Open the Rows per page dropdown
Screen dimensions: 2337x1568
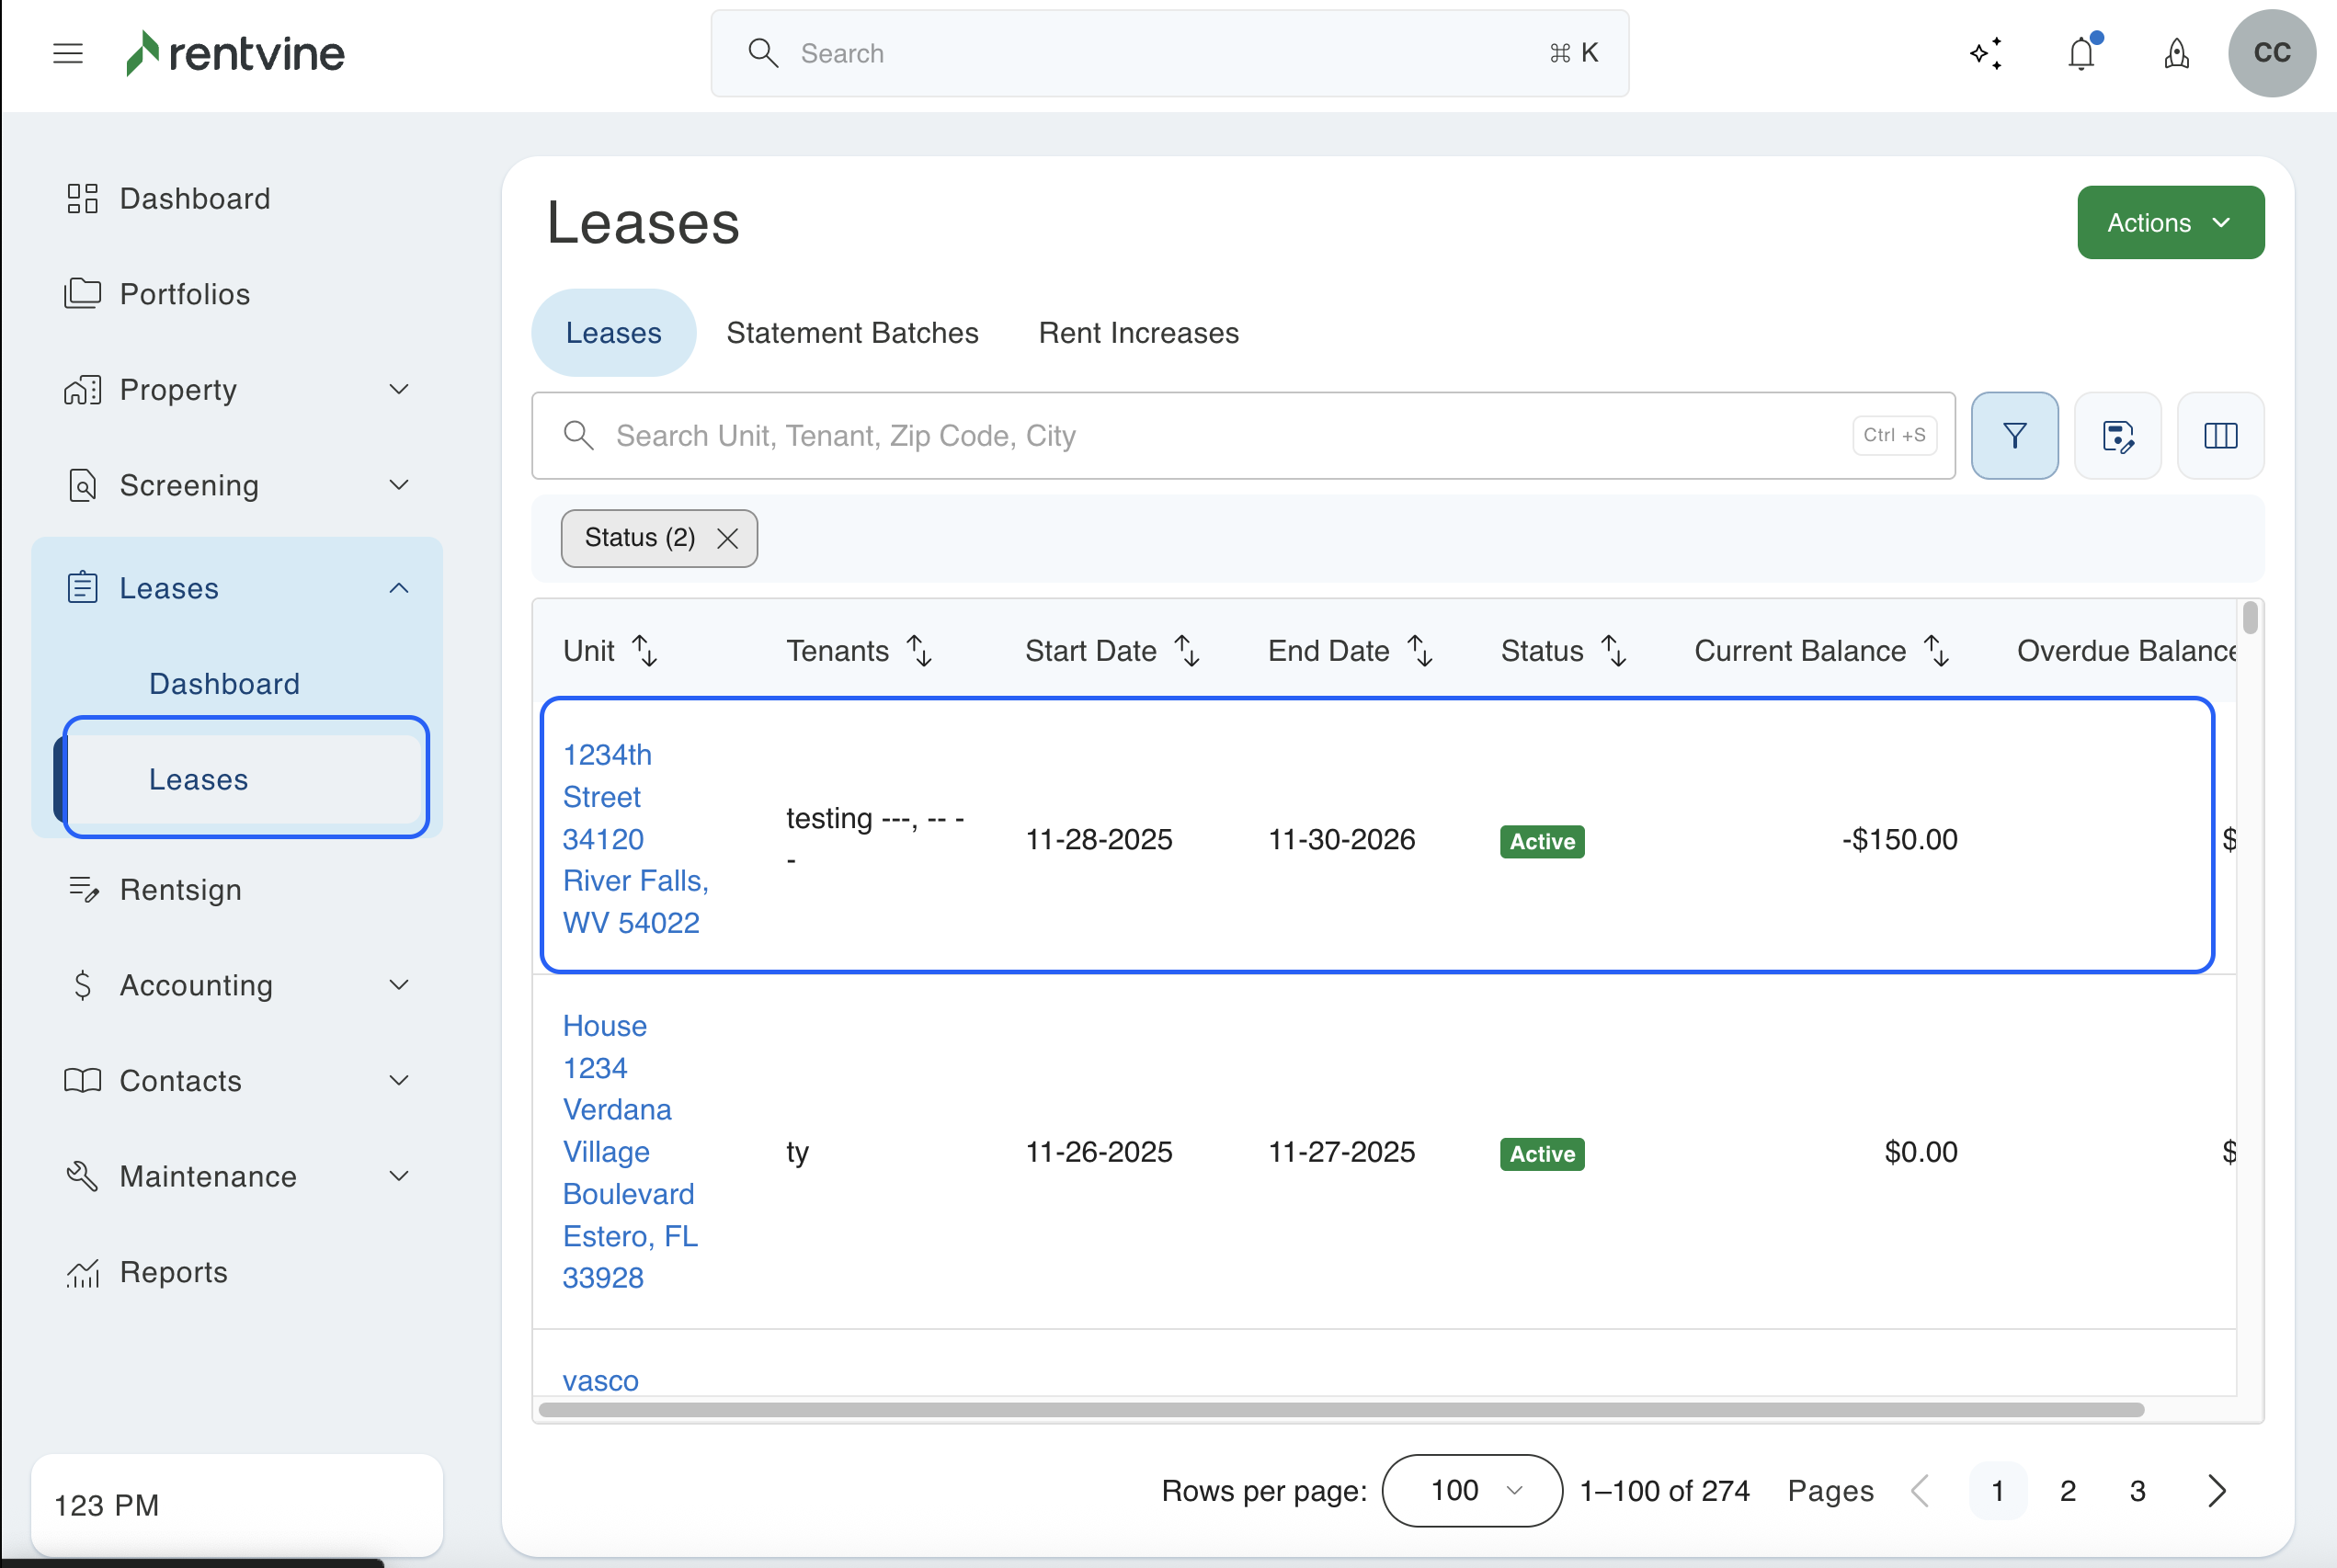tap(1471, 1490)
